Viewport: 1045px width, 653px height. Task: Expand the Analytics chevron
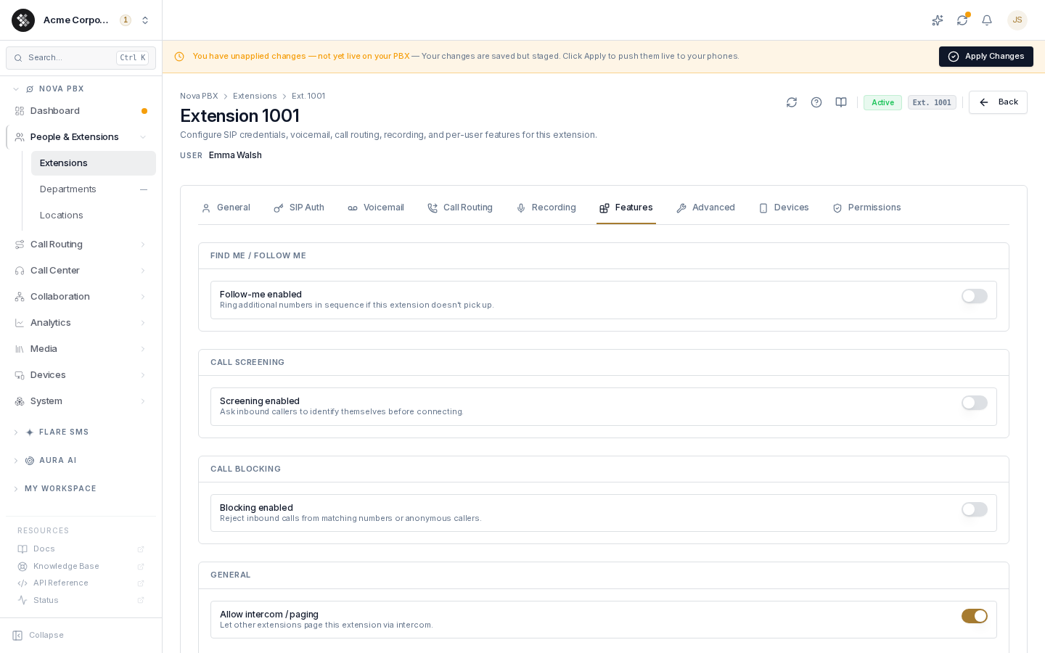[x=143, y=323]
